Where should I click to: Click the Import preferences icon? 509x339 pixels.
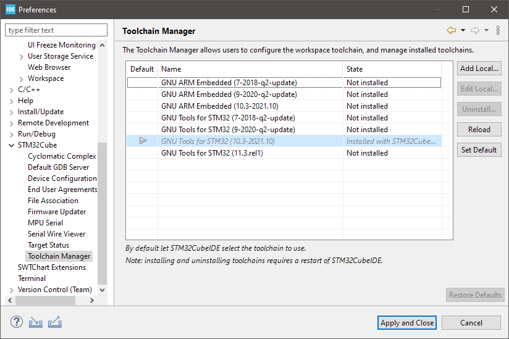[x=36, y=322]
